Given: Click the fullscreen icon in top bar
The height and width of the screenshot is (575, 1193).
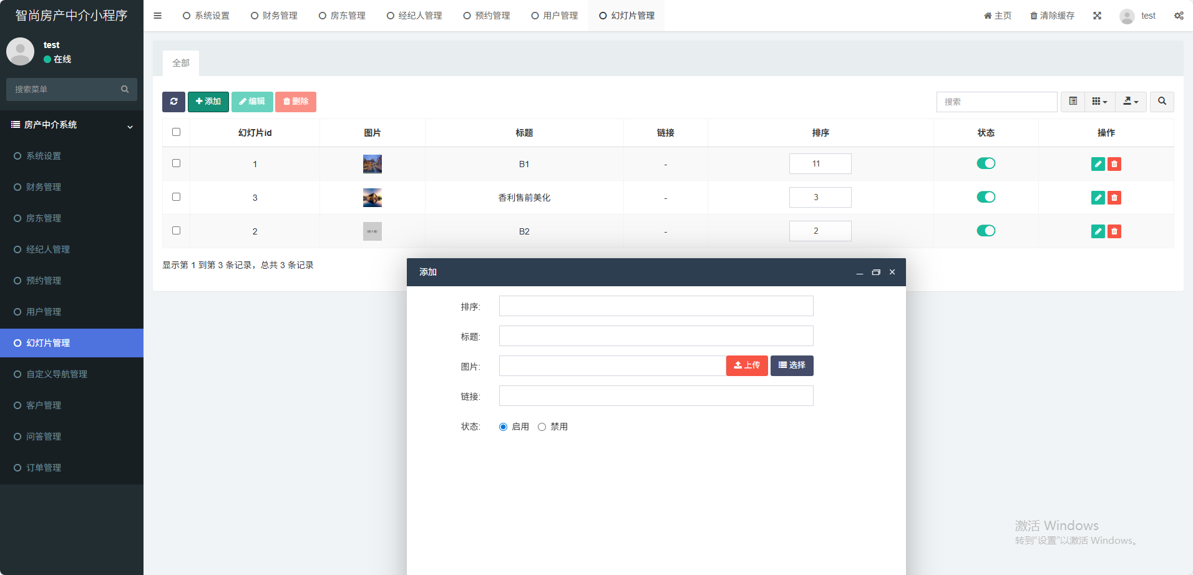Looking at the screenshot, I should (1097, 16).
